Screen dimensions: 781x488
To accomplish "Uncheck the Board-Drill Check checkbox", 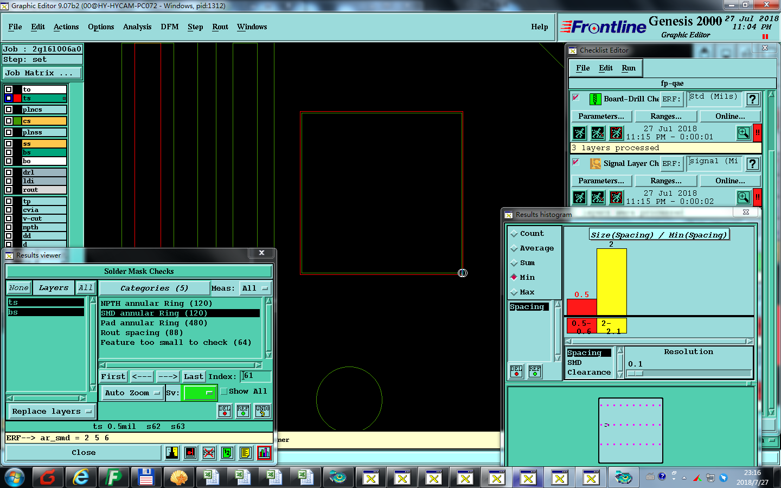I will tap(576, 98).
